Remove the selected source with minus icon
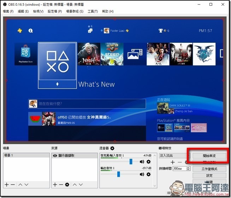Viewport: 231px width, 198px height. tap(61, 185)
